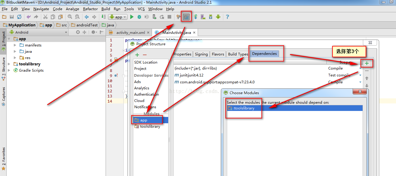Open SDK Manager icon

tap(211, 17)
